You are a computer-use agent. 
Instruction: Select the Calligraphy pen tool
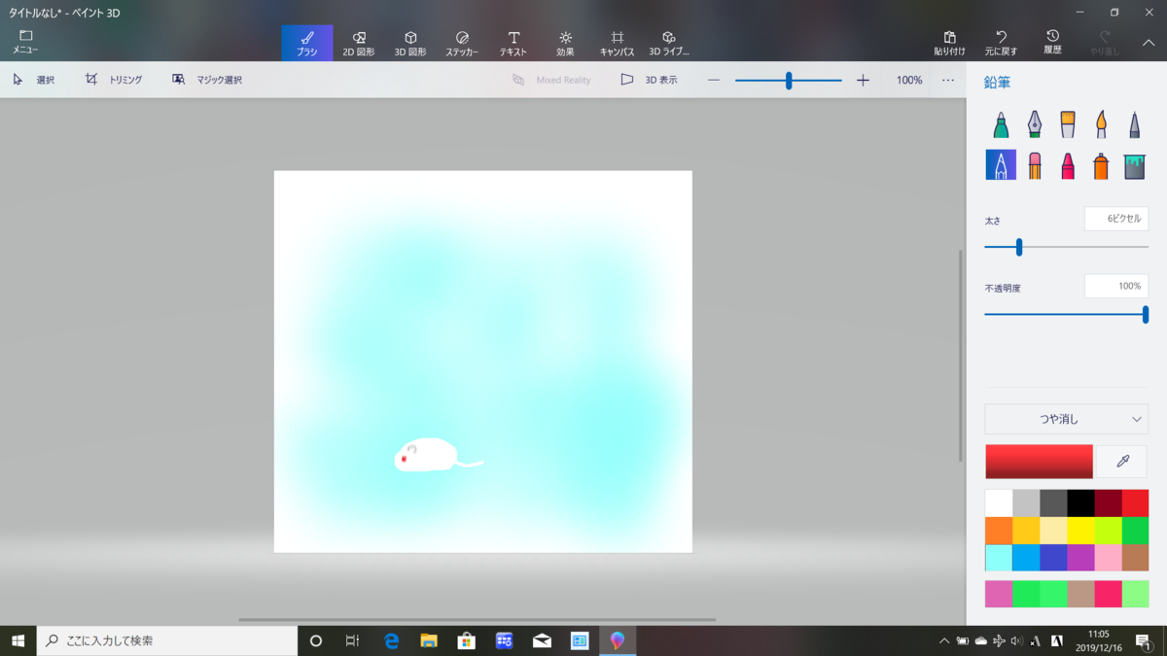1034,124
